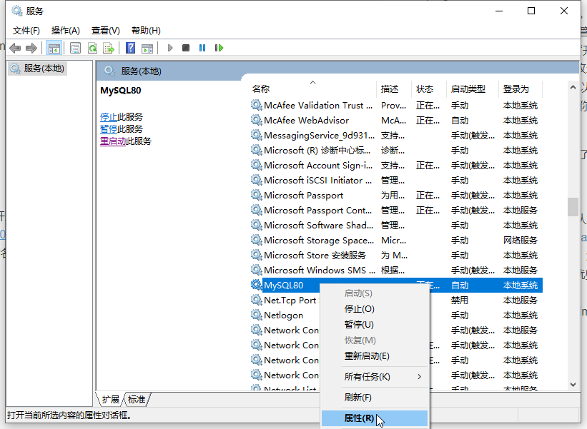The height and width of the screenshot is (429, 587).
Task: Click the 暂停 link to pause the service
Action: [x=109, y=129]
